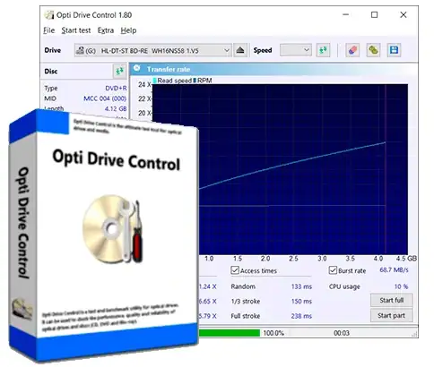Screen dimensions: 434x367
Task: Toggle the Access times checkbox
Action: pos(235,270)
